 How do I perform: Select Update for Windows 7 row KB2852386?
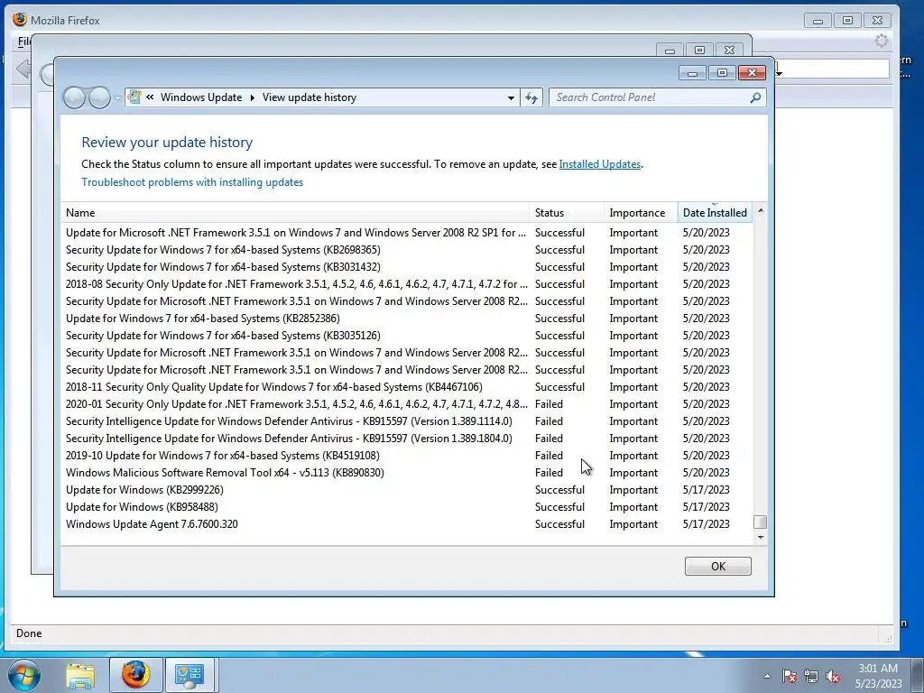(x=407, y=319)
